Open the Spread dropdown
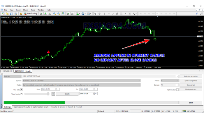Screen dimensions: 204x117 [177, 85]
